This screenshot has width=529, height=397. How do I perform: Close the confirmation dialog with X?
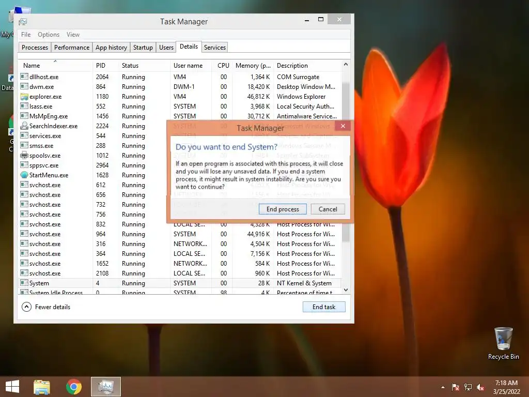343,126
